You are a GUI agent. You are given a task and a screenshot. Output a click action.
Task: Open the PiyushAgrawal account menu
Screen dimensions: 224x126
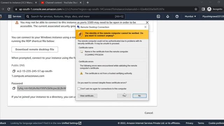[213, 16]
